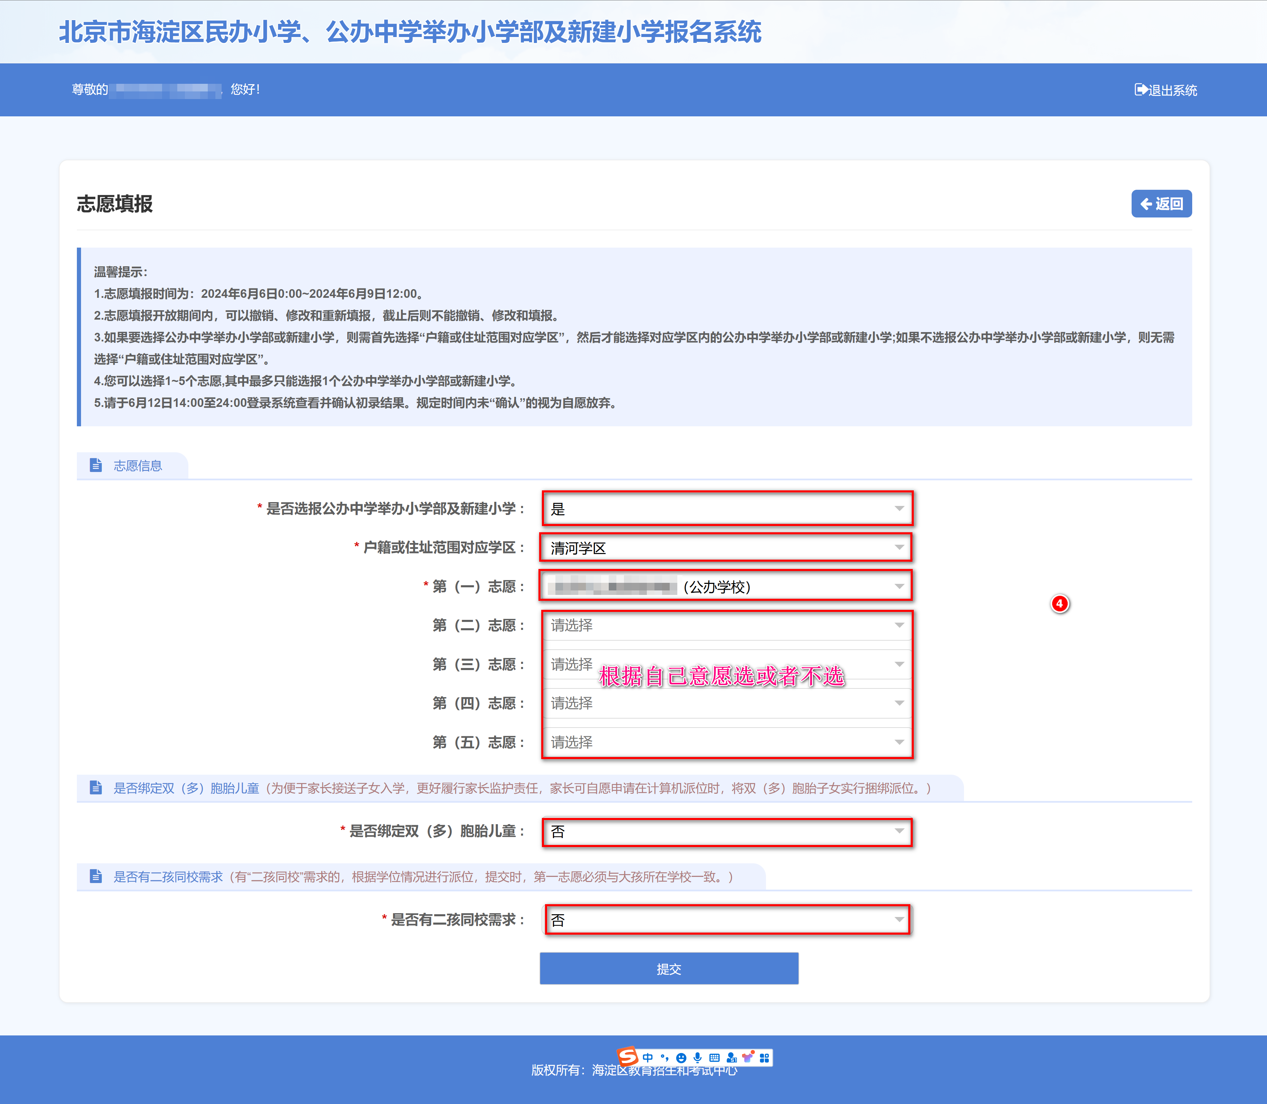This screenshot has height=1104, width=1267.
Task: Click the user account icon in IME bar
Action: 731,1057
